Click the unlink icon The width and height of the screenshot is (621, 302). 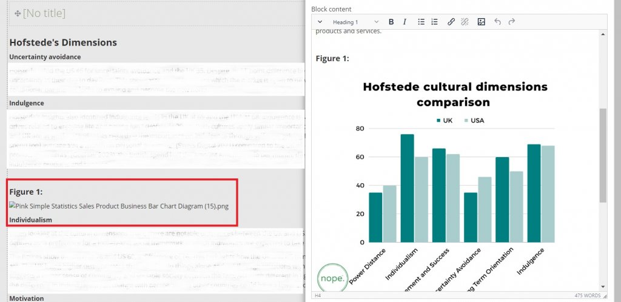click(x=465, y=22)
